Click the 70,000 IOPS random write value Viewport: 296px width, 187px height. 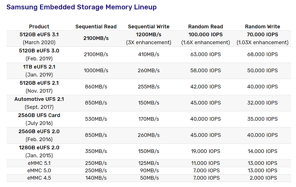pyautogui.click(x=262, y=34)
